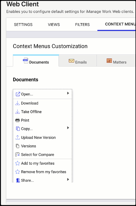
Task: Click the envelope icon on Emails tab
Action: [x=71, y=61]
